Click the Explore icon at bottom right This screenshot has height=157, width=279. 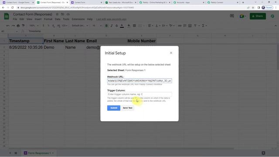coord(263,153)
